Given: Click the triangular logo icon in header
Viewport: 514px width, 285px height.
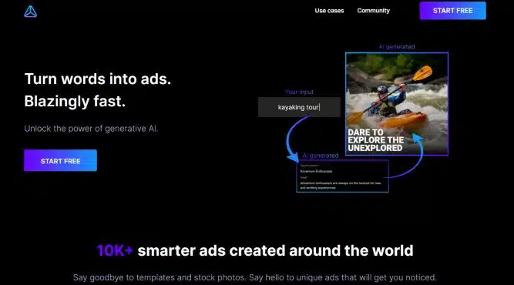Looking at the screenshot, I should tap(31, 12).
